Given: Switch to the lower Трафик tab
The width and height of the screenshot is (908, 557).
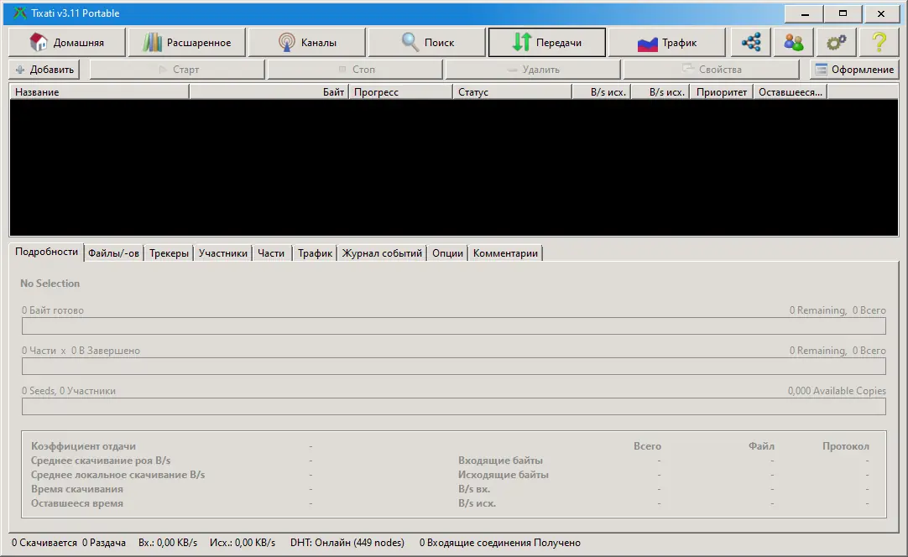Looking at the screenshot, I should click(x=315, y=253).
